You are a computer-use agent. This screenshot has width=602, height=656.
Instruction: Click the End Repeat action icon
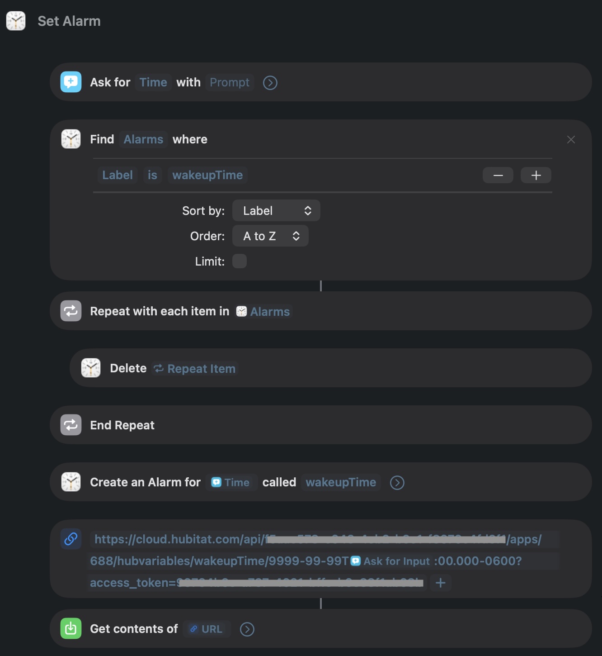pos(71,425)
